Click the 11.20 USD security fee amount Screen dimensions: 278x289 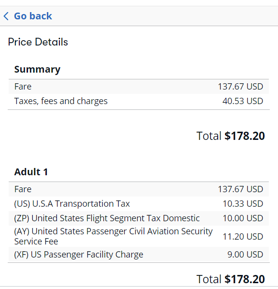pyautogui.click(x=243, y=237)
